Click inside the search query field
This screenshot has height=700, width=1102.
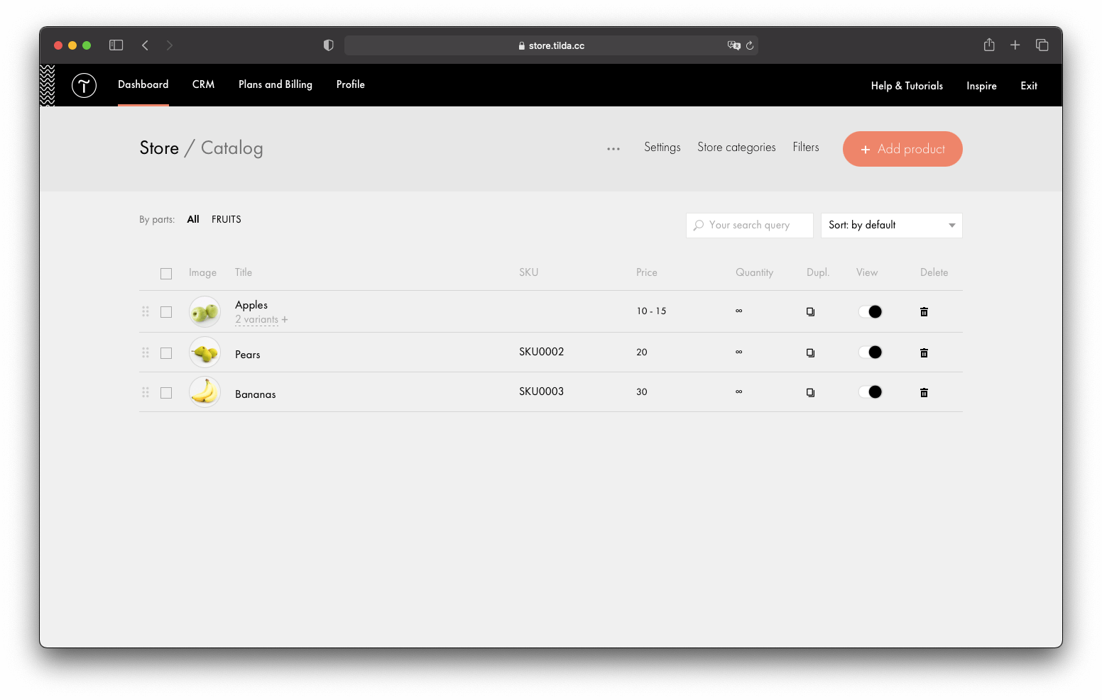pyautogui.click(x=753, y=225)
